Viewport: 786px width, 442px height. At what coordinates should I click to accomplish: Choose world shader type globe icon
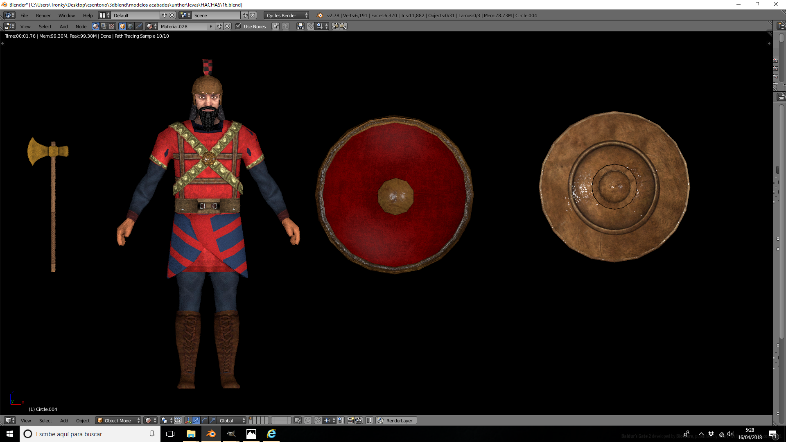pyautogui.click(x=130, y=26)
